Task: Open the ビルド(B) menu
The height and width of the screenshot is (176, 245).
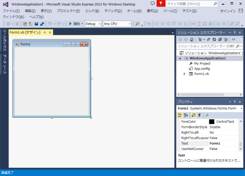Action: (x=92, y=11)
